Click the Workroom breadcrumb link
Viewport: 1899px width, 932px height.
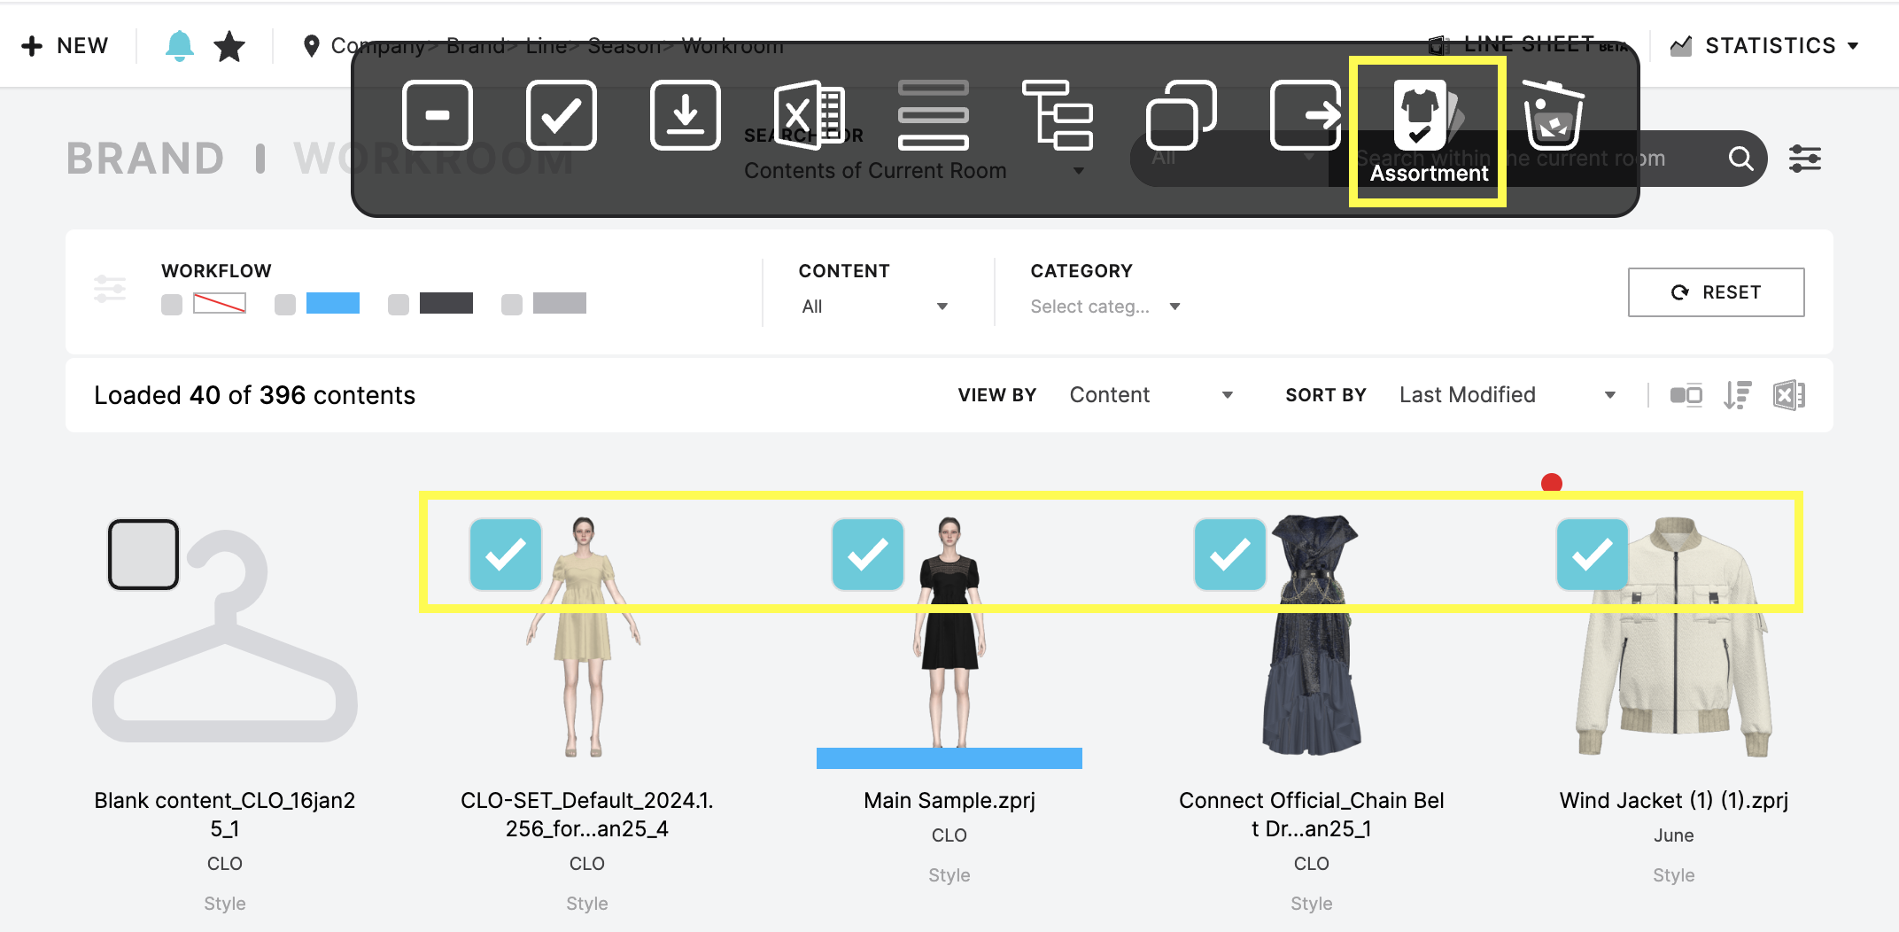tap(732, 46)
